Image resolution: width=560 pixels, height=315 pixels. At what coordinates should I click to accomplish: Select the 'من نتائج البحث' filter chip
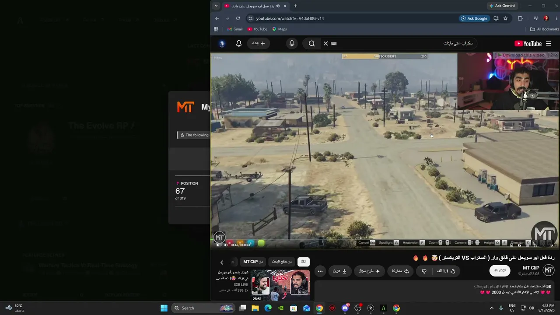[x=282, y=262]
